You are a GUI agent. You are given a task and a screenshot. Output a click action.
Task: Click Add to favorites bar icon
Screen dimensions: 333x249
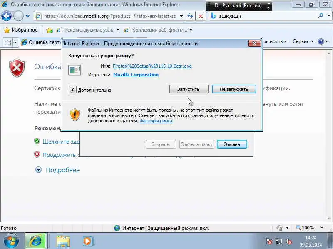pos(50,30)
